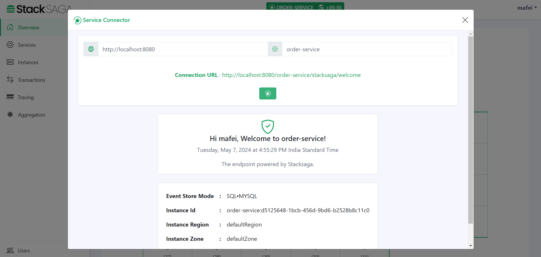Click the SQL•MYSQL event store value
Screen dimensions: 541x257
click(242, 196)
